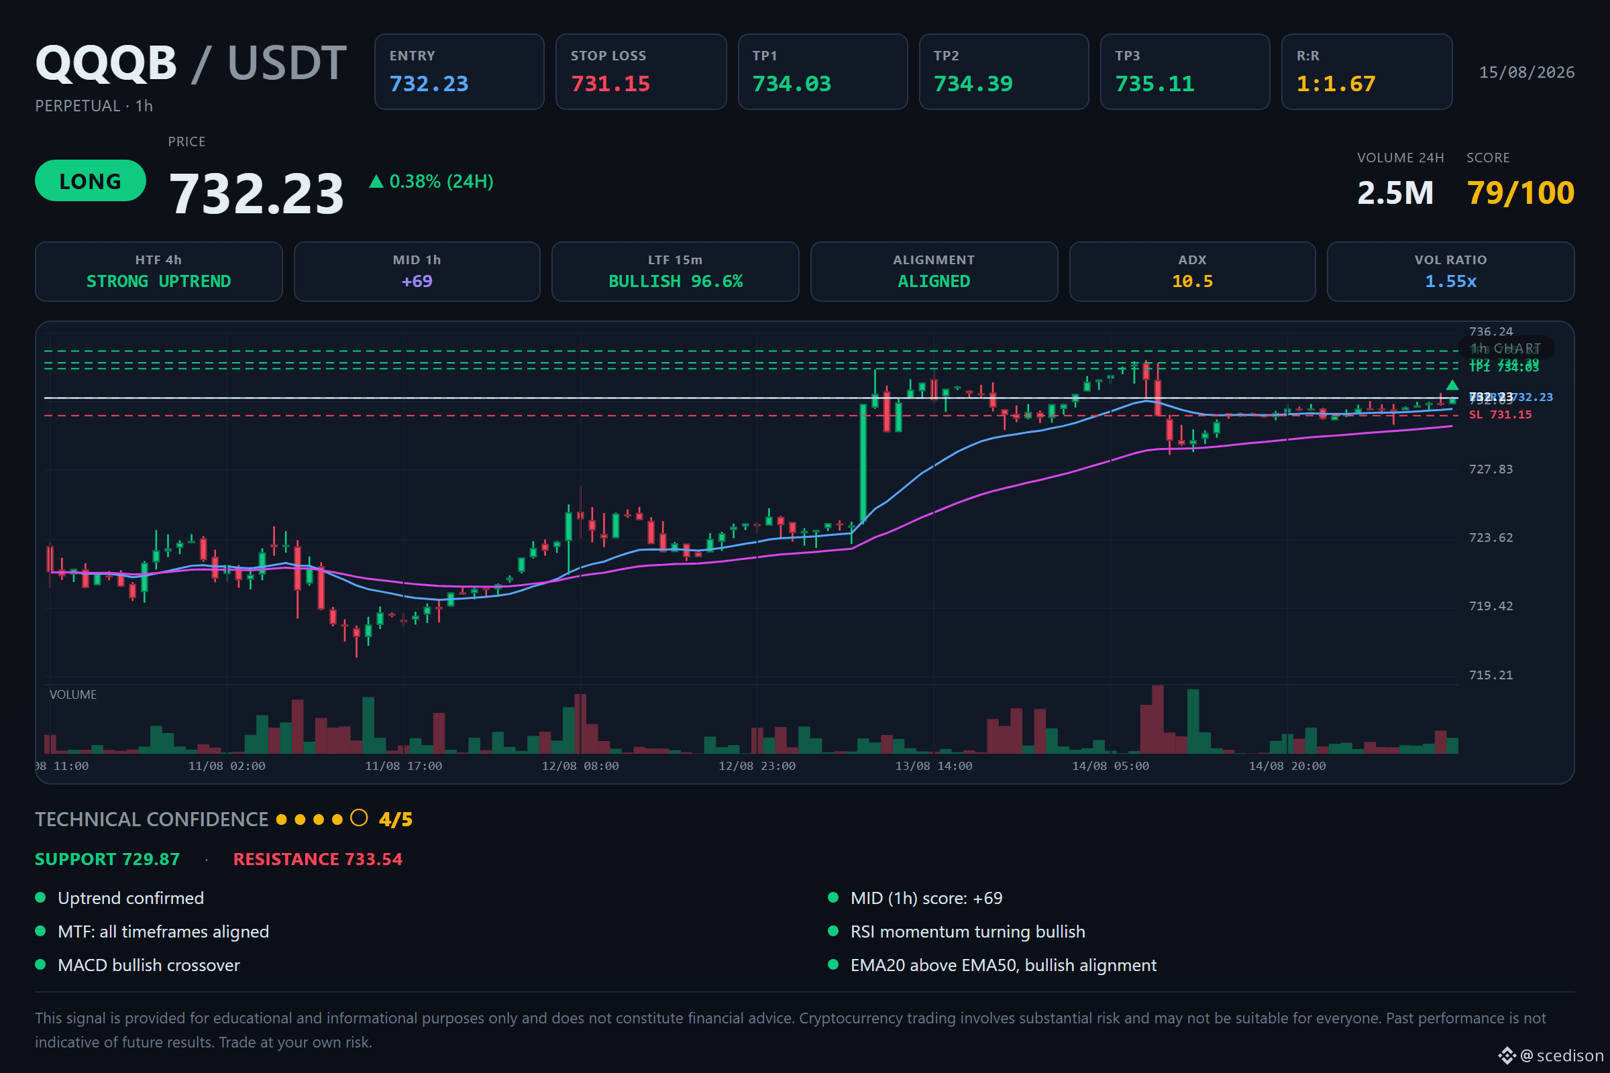Screen dimensions: 1610x1073
Task: Select the ENTRY 732.23 card
Action: click(460, 72)
